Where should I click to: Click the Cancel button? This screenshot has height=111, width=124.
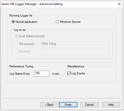[89, 104]
